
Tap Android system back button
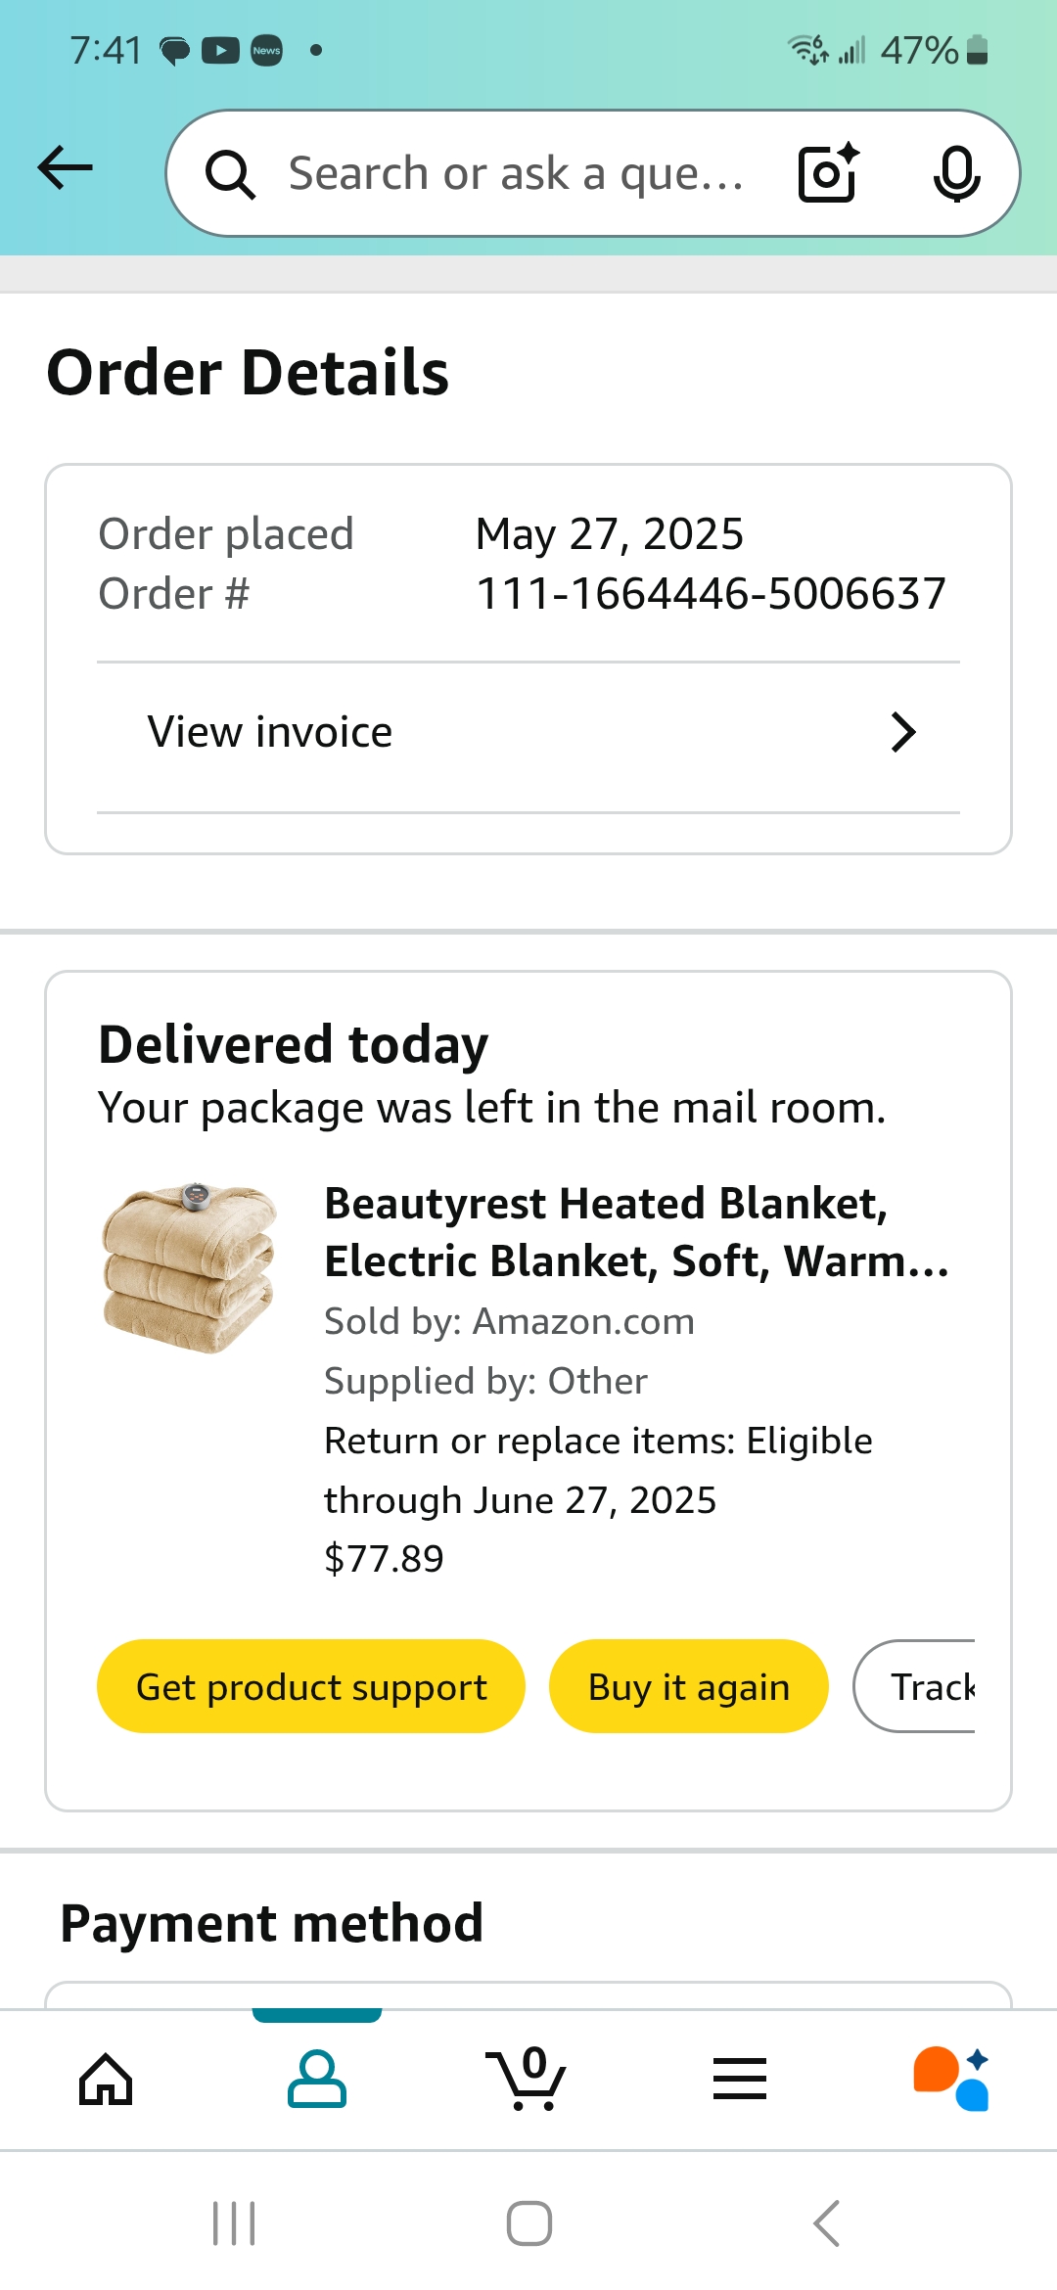826,2223
